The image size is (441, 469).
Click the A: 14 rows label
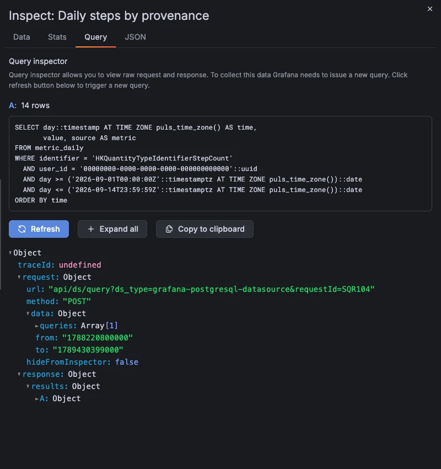(29, 105)
